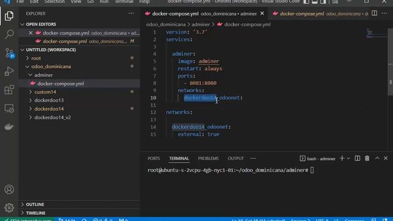Toggle panel layout icon in title bar

[314, 1]
